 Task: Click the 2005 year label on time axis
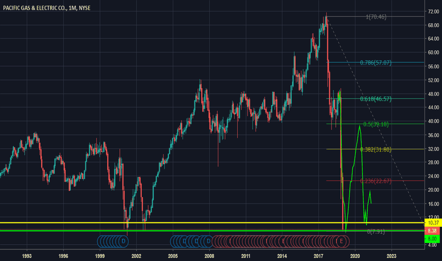pos(173,256)
